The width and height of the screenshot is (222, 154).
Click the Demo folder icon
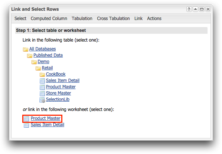[34, 62]
